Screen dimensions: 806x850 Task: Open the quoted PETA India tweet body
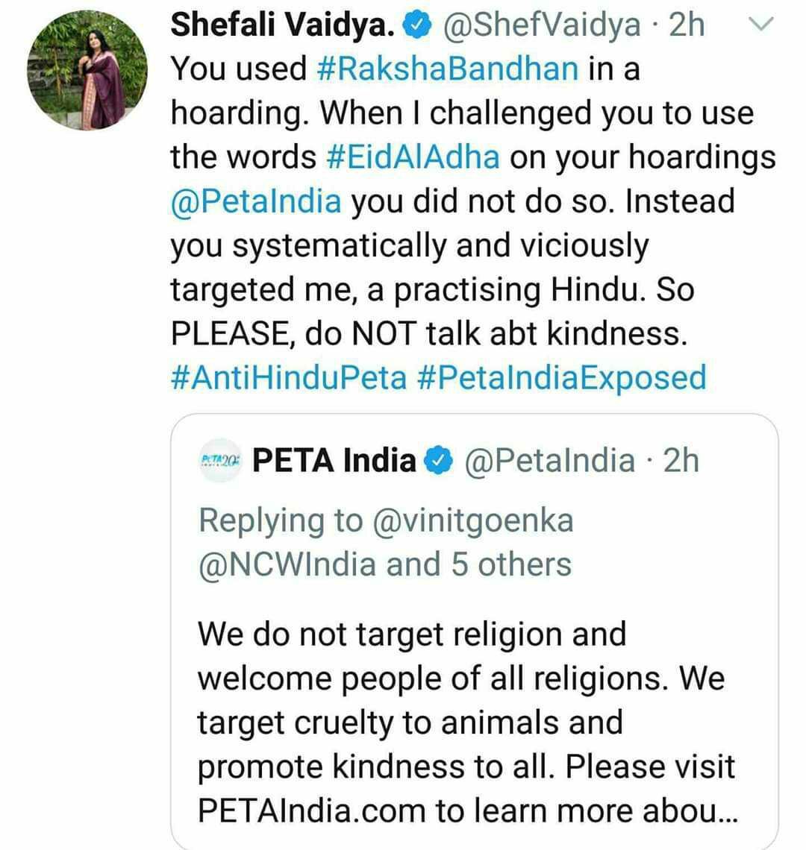pos(466,722)
